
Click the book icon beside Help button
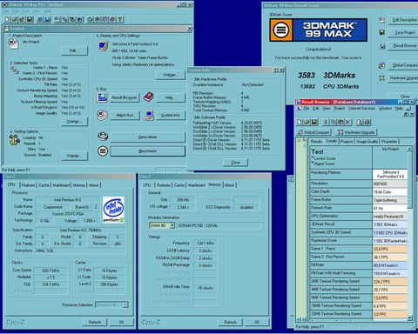click(x=148, y=97)
